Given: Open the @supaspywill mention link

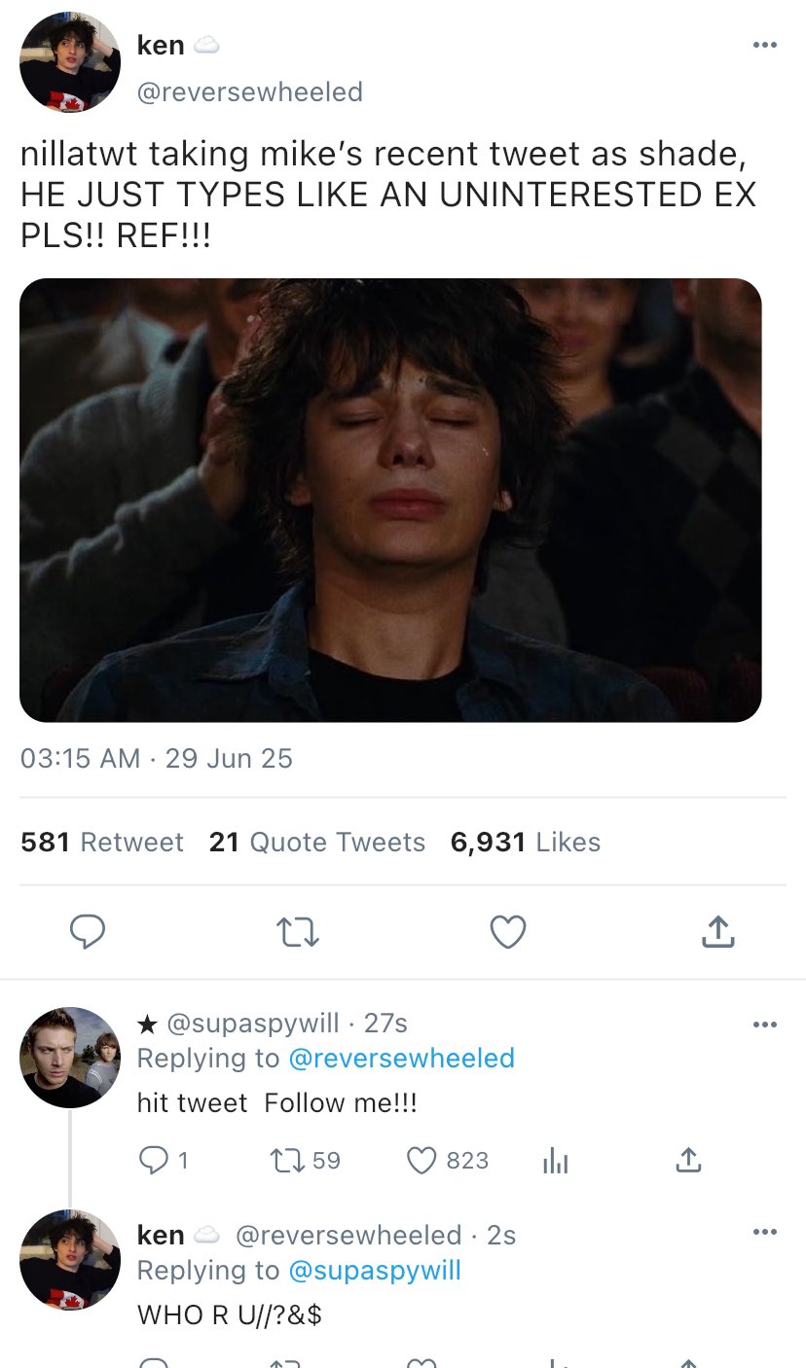Looking at the screenshot, I should (x=375, y=1270).
